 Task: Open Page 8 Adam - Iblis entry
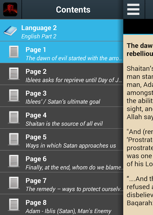(x=62, y=205)
